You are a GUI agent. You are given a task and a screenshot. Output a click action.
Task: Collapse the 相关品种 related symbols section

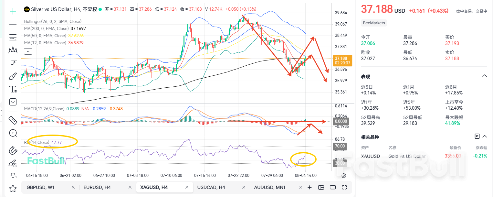484,136
